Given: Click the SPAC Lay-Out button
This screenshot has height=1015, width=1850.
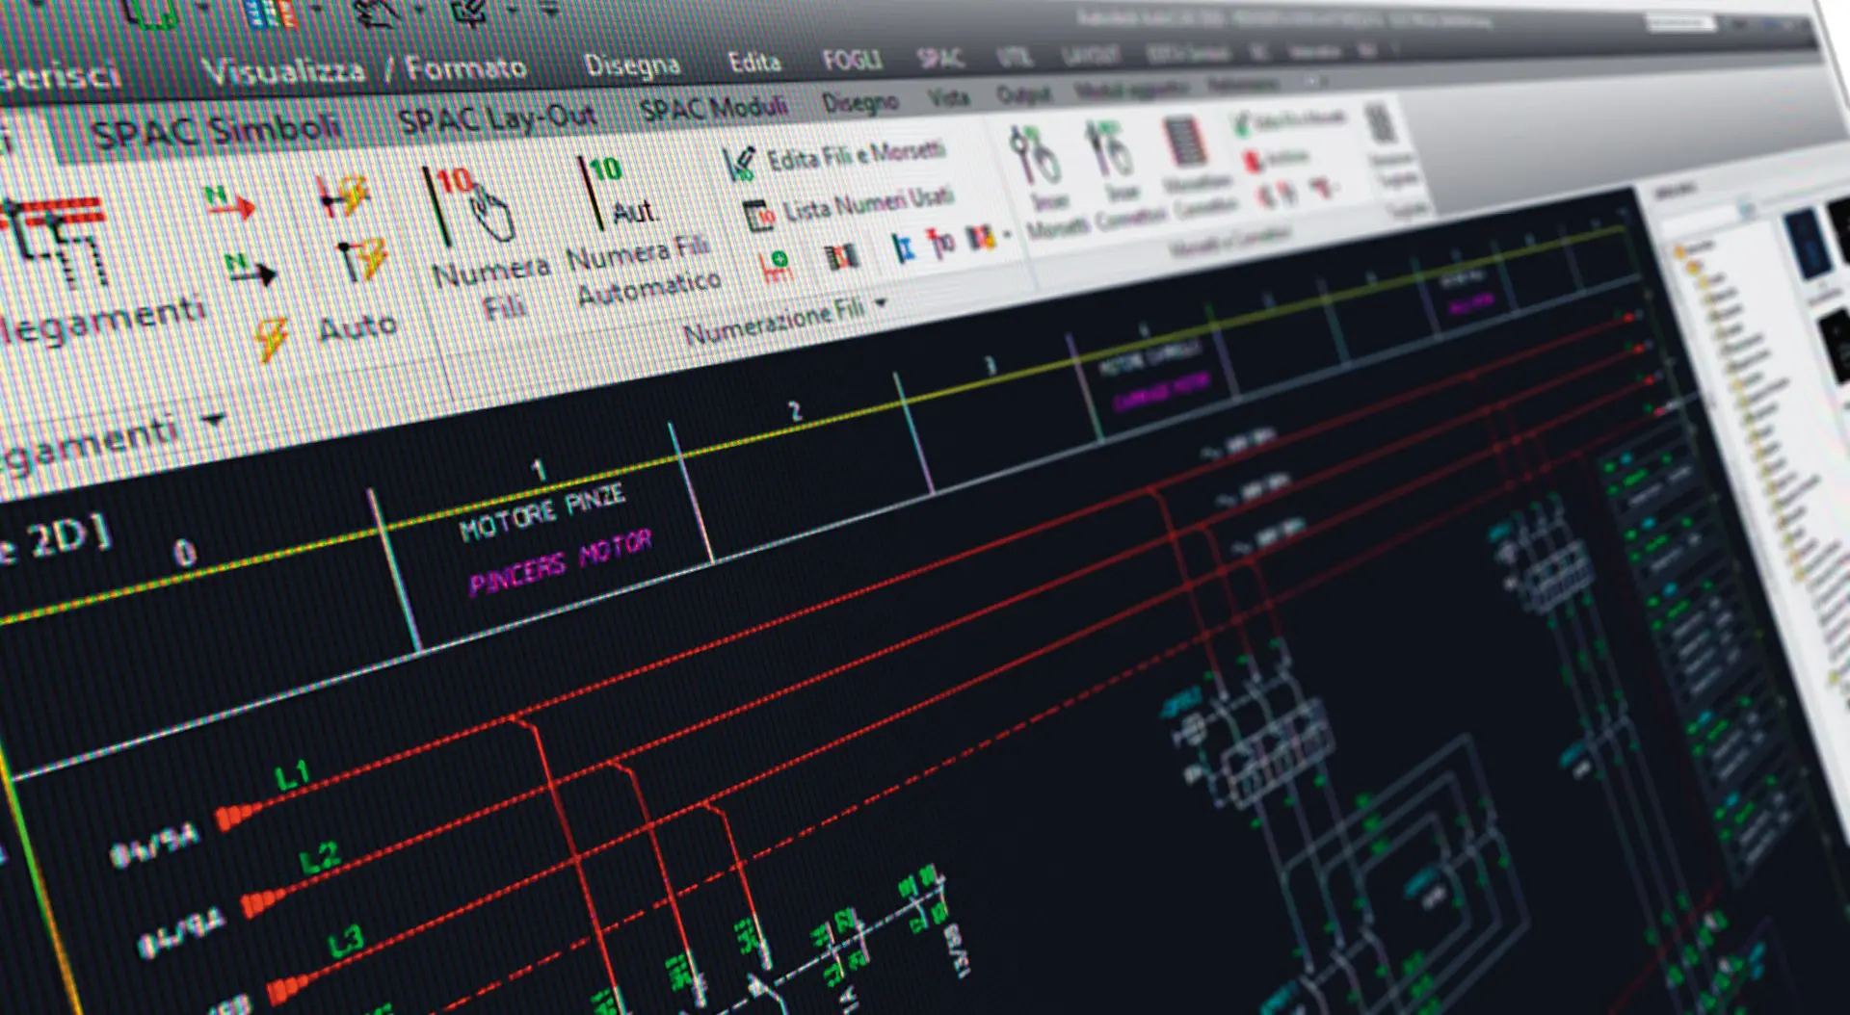Looking at the screenshot, I should coord(499,116).
